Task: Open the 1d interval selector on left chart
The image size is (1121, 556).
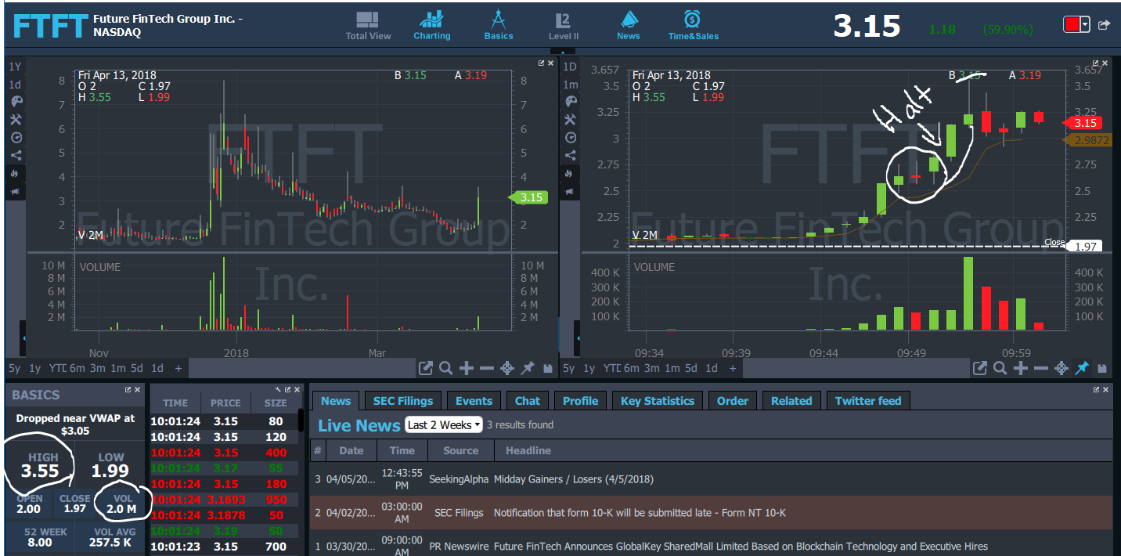Action: pos(16,84)
